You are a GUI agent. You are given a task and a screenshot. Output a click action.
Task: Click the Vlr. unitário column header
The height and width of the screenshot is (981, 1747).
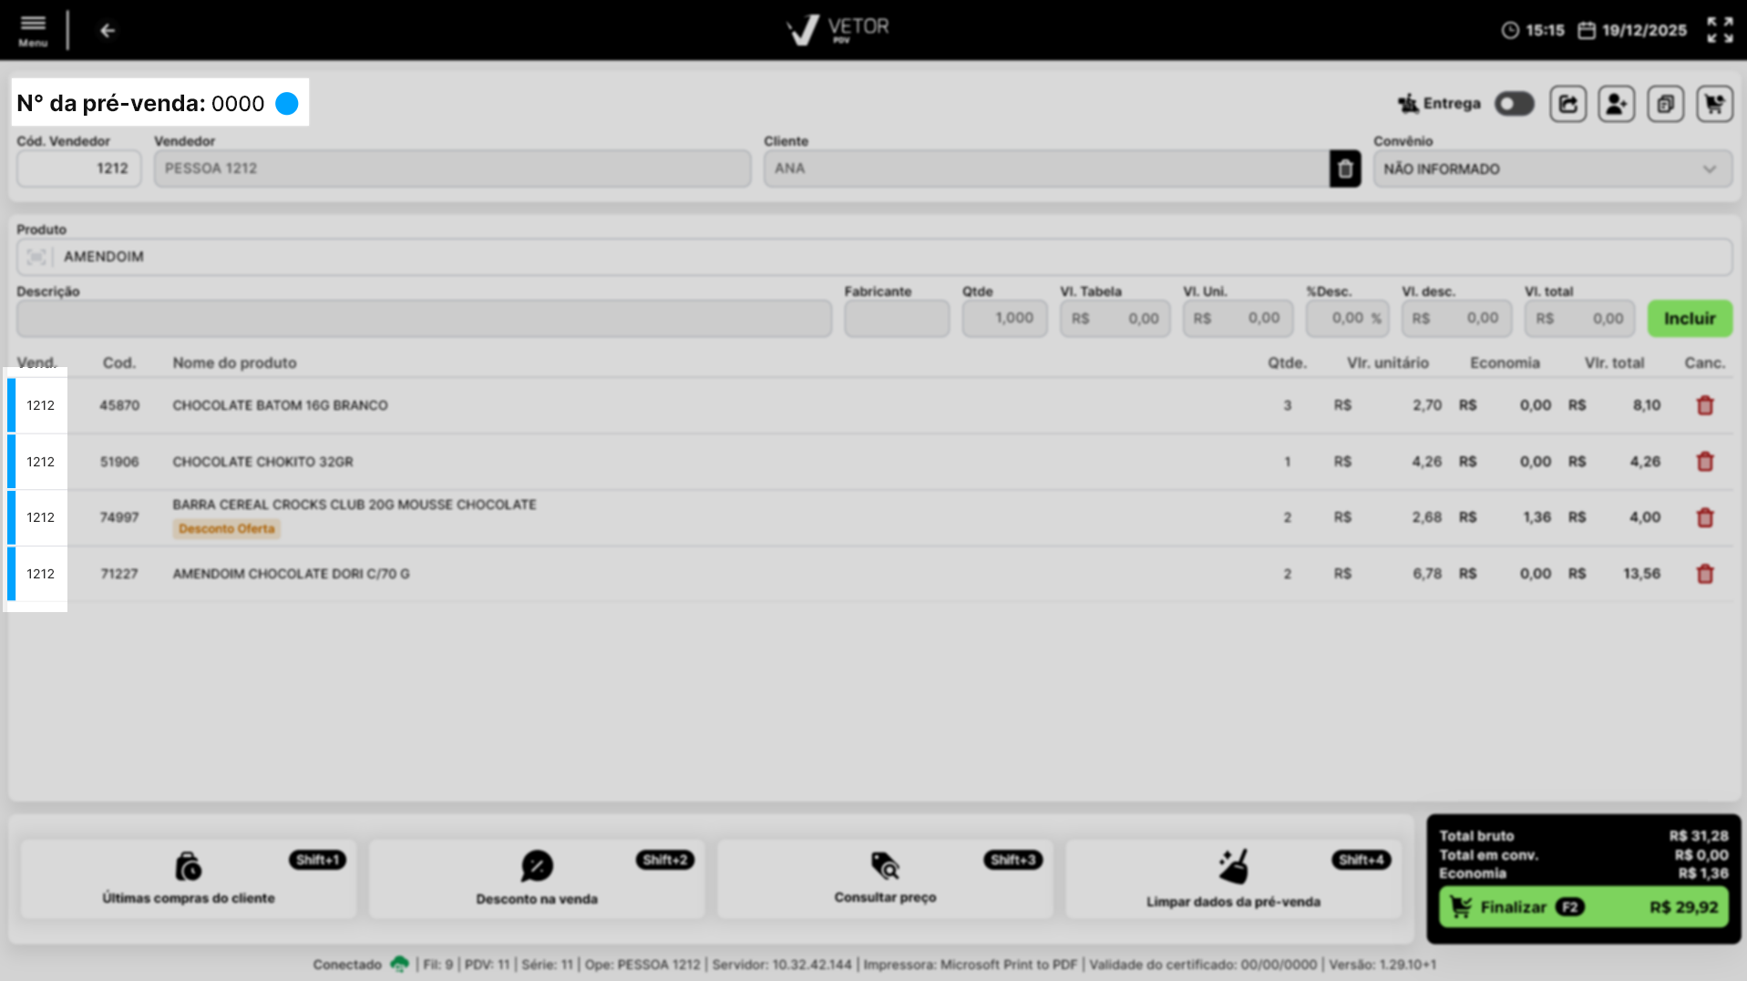click(1387, 363)
